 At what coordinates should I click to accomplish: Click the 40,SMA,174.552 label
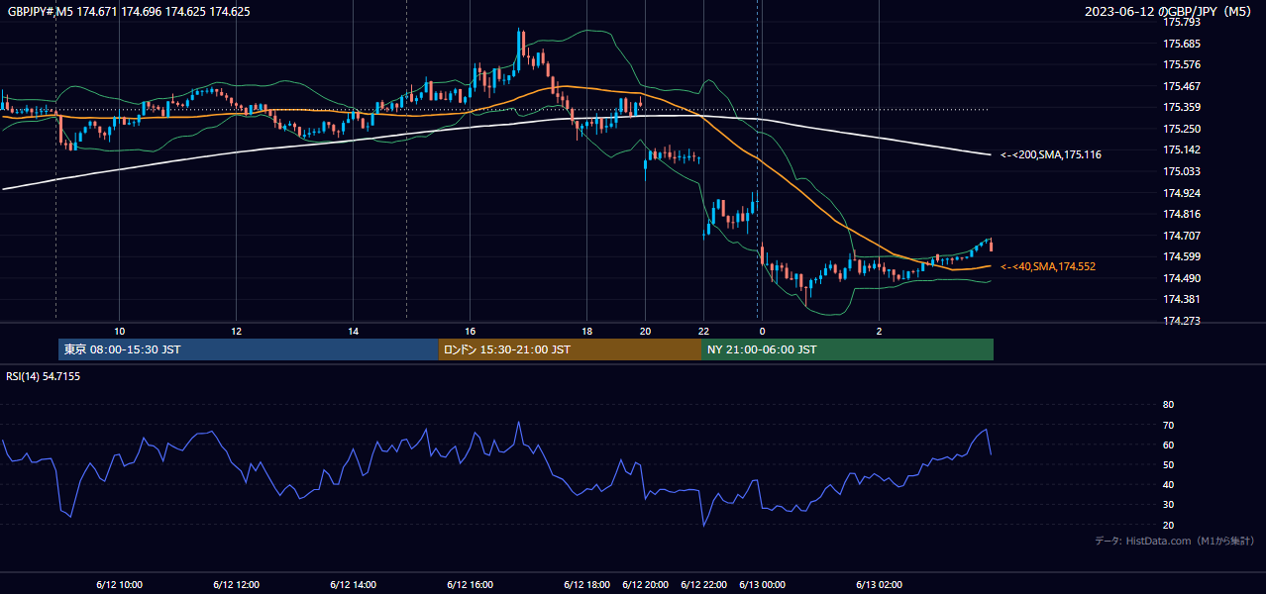1048,266
